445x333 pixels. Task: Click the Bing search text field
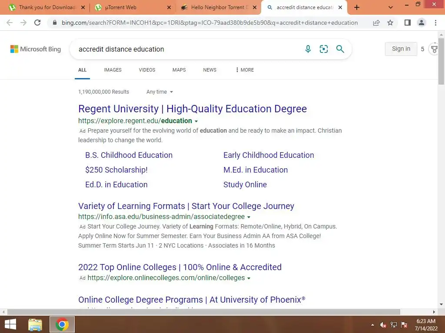[x=187, y=49]
